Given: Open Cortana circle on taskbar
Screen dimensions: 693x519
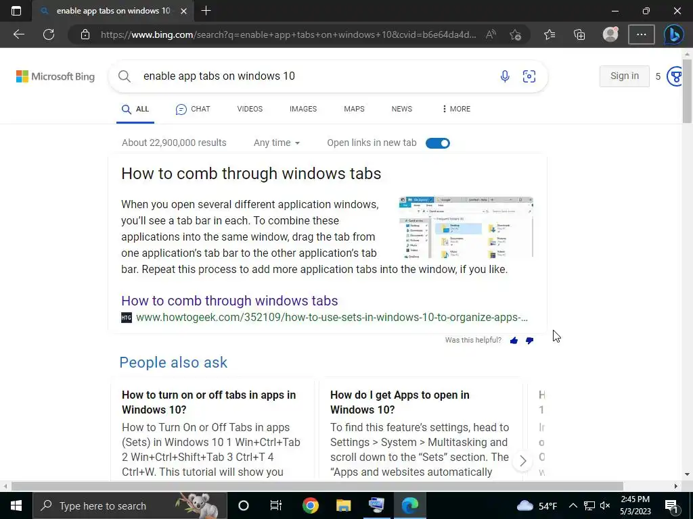Looking at the screenshot, I should [244, 505].
